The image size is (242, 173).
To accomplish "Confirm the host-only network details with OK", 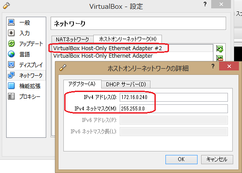I will [181, 159].
